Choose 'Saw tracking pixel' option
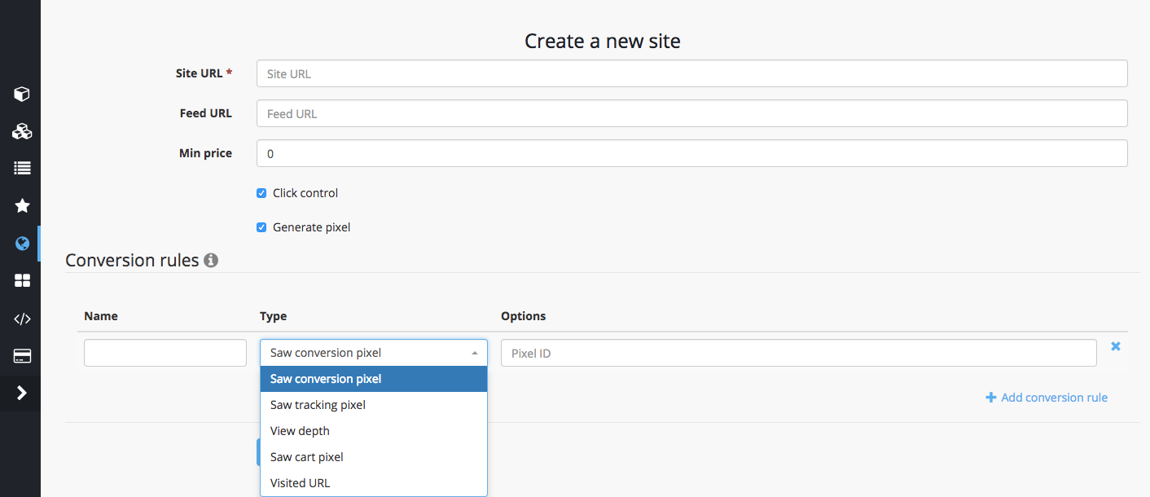The image size is (1150, 497). [x=318, y=405]
